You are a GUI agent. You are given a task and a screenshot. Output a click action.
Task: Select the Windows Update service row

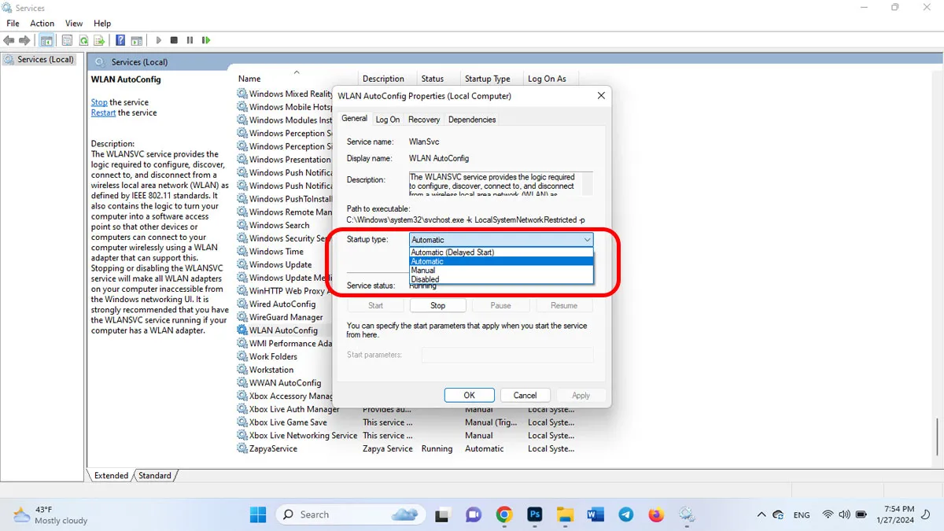(x=284, y=265)
